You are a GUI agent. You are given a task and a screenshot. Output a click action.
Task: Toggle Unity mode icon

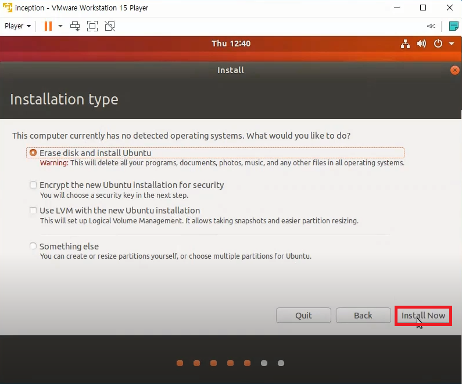coord(110,26)
